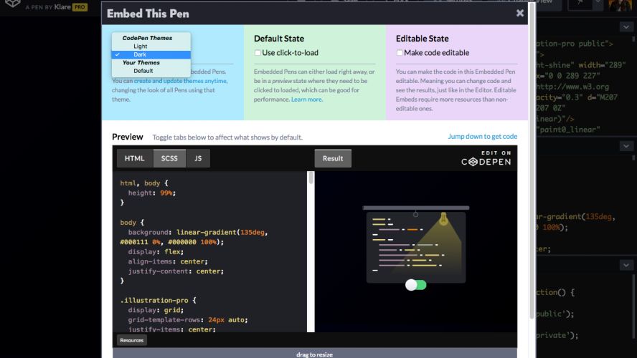Image resolution: width=637 pixels, height=358 pixels.
Task: Switch to the SCSS tab in preview
Action: pos(169,158)
